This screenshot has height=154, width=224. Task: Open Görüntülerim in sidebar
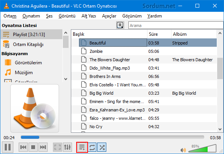[29, 63]
